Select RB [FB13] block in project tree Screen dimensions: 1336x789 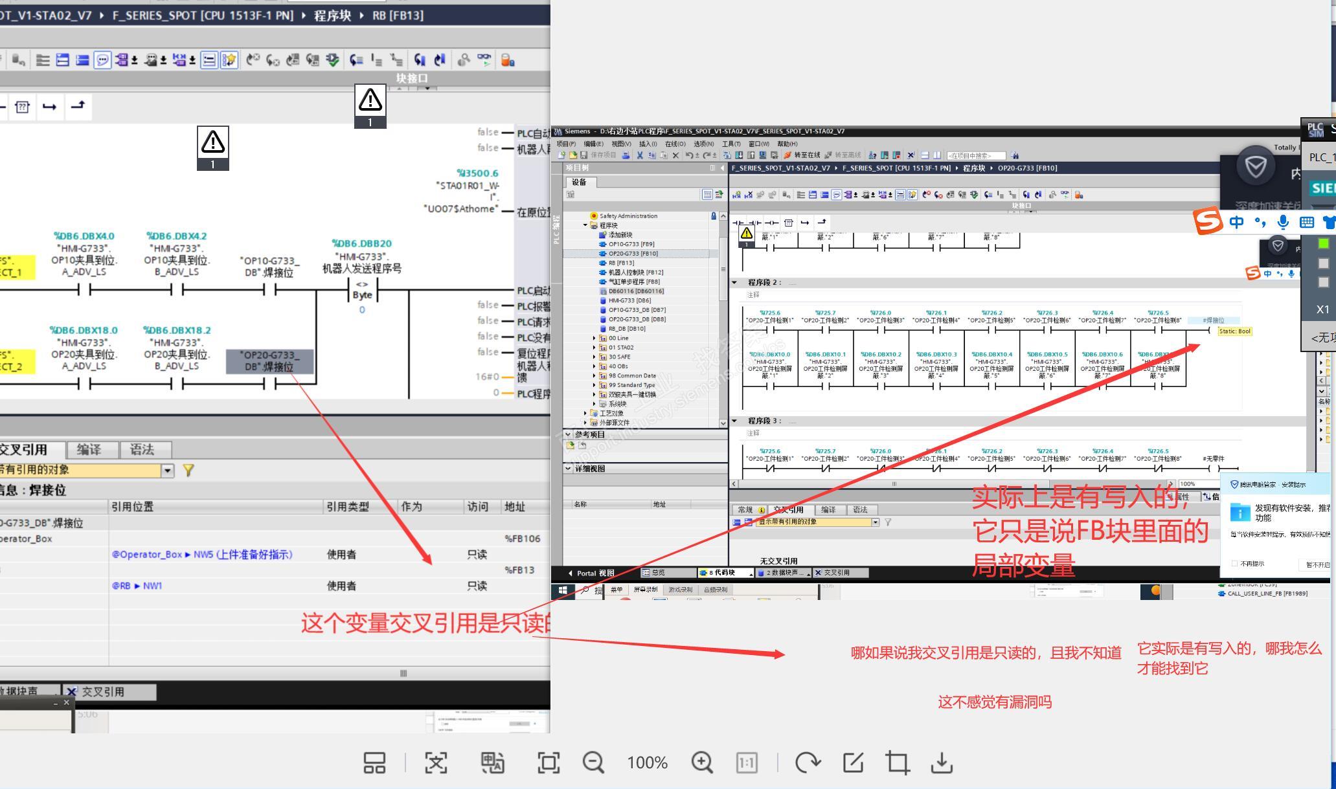click(620, 263)
